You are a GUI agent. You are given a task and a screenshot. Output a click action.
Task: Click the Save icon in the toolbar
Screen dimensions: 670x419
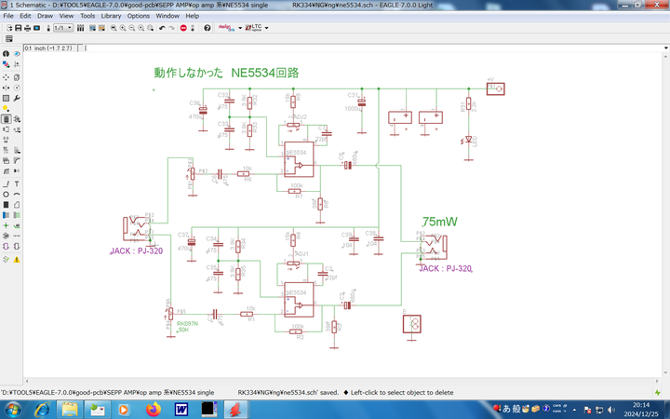pos(18,28)
